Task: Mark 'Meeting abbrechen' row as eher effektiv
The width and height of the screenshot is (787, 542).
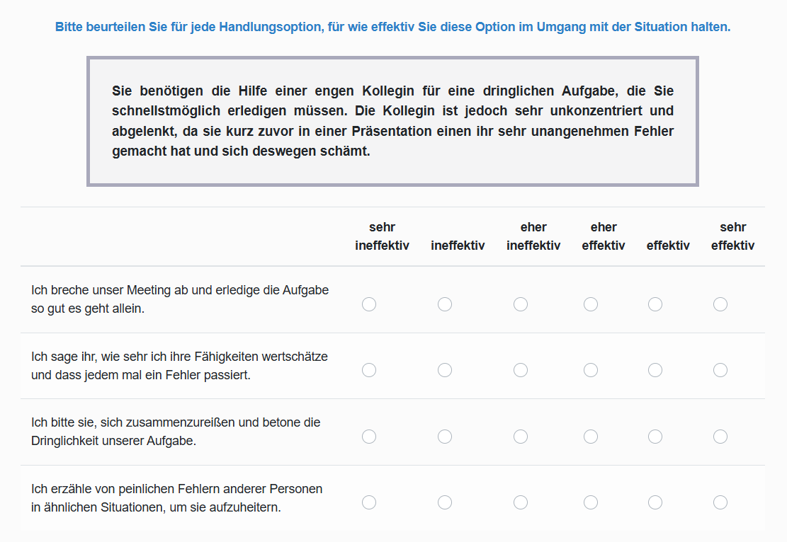Action: click(590, 304)
